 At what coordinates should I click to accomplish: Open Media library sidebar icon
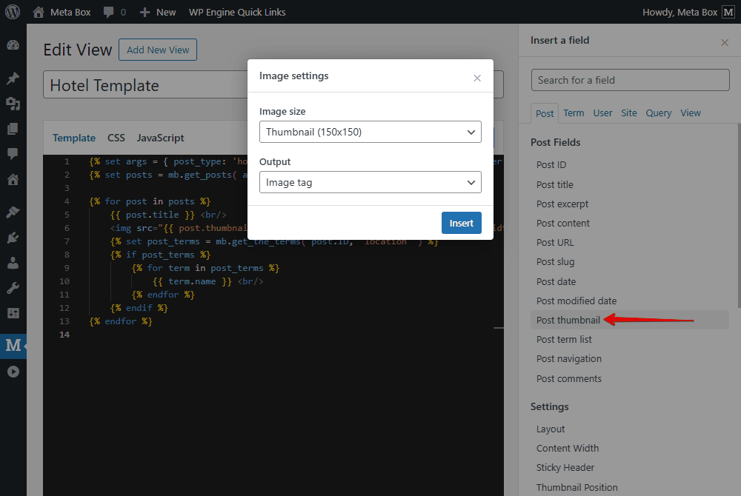point(13,104)
